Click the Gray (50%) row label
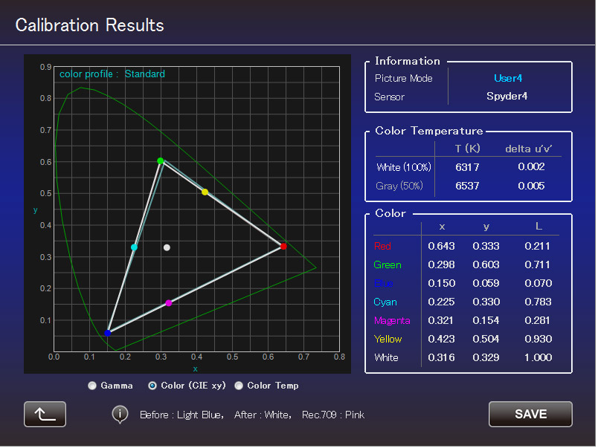Viewport: 598px width, 448px height. click(x=399, y=186)
